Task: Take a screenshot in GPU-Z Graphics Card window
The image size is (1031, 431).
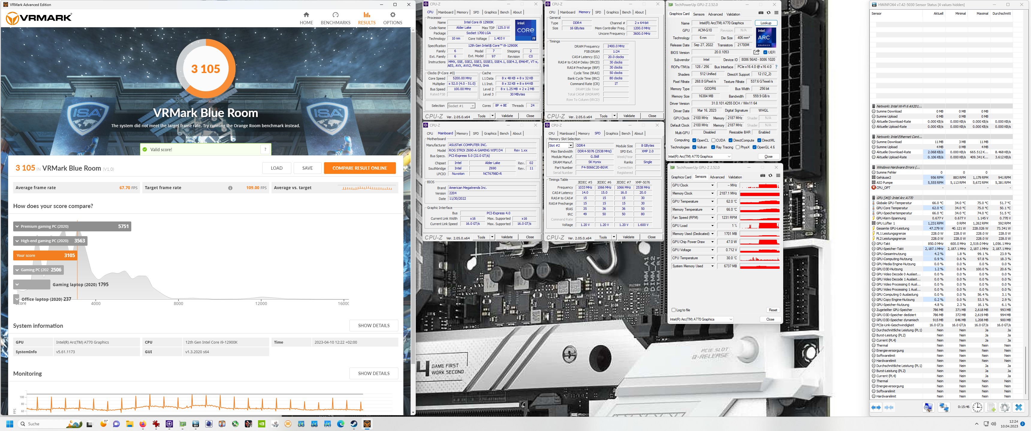Action: pos(761,13)
